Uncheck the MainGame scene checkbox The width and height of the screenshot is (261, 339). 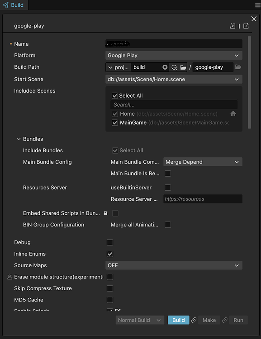tap(115, 123)
